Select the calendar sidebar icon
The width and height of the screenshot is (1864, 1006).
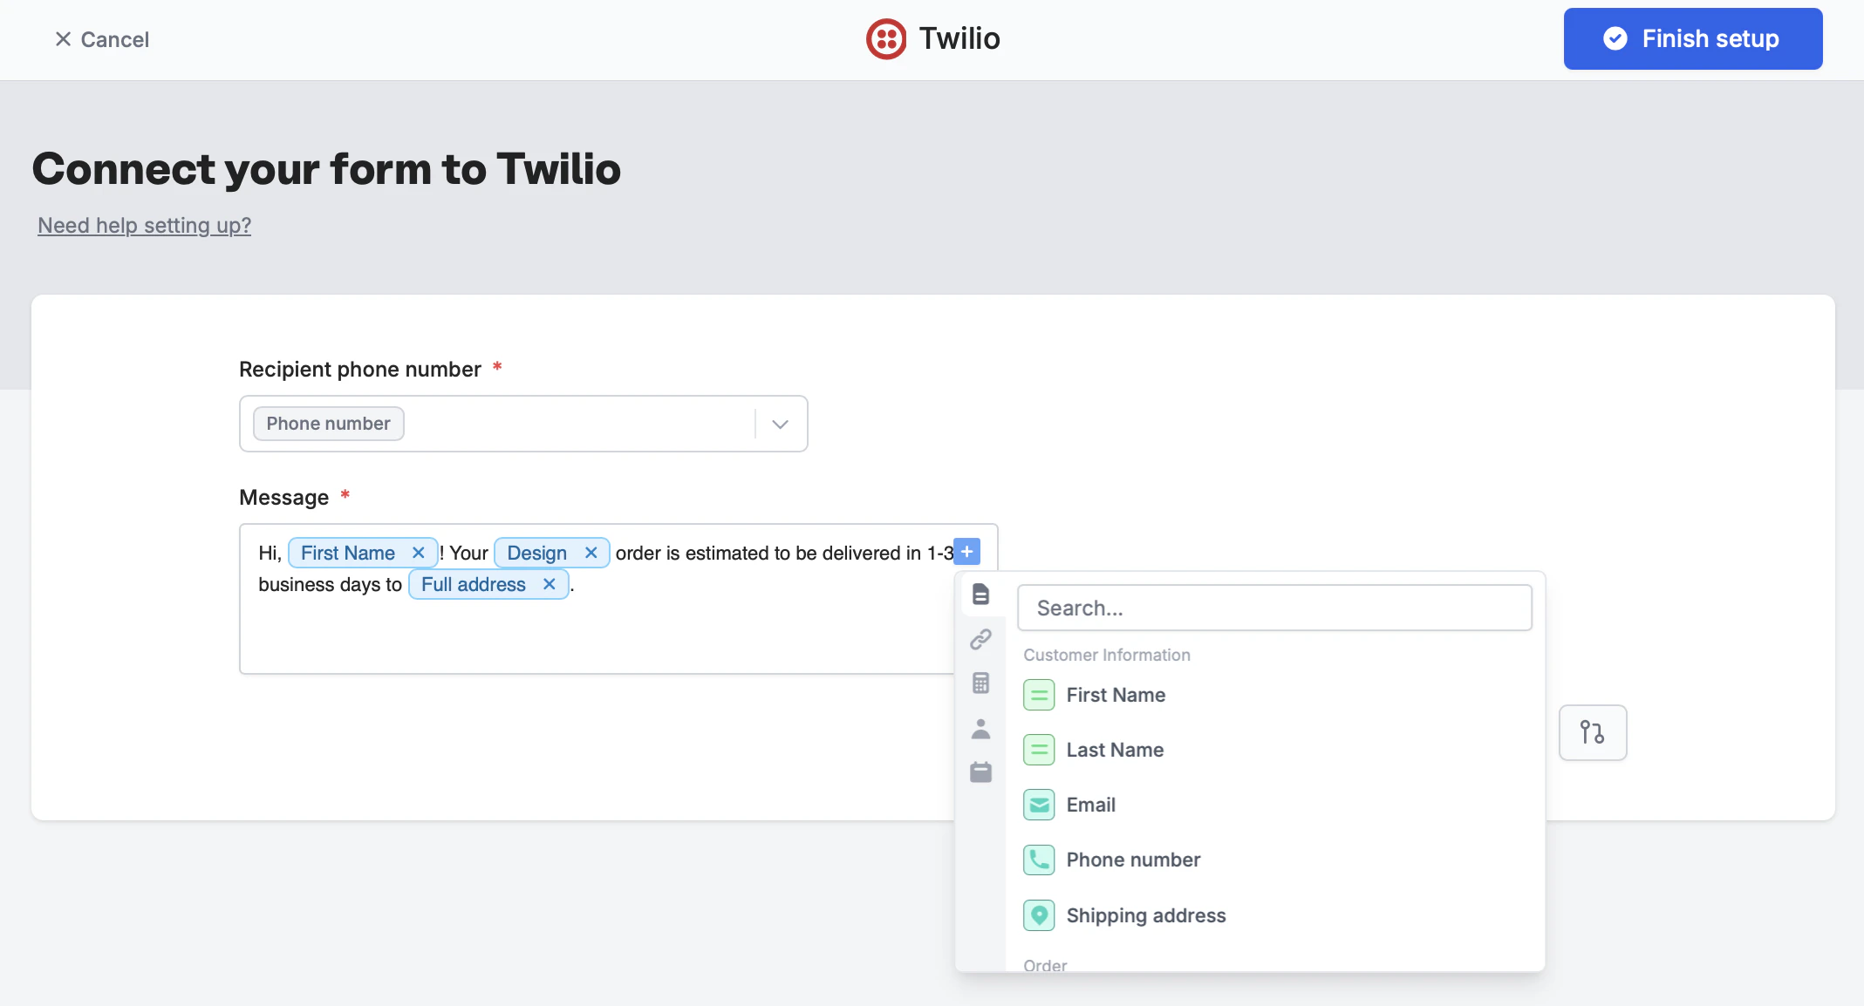click(981, 772)
